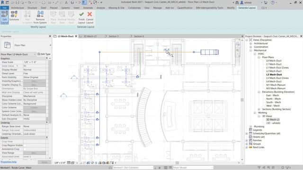303x170 pixels.
Task: Switch to the Systems ribbon tab
Action: point(65,8)
